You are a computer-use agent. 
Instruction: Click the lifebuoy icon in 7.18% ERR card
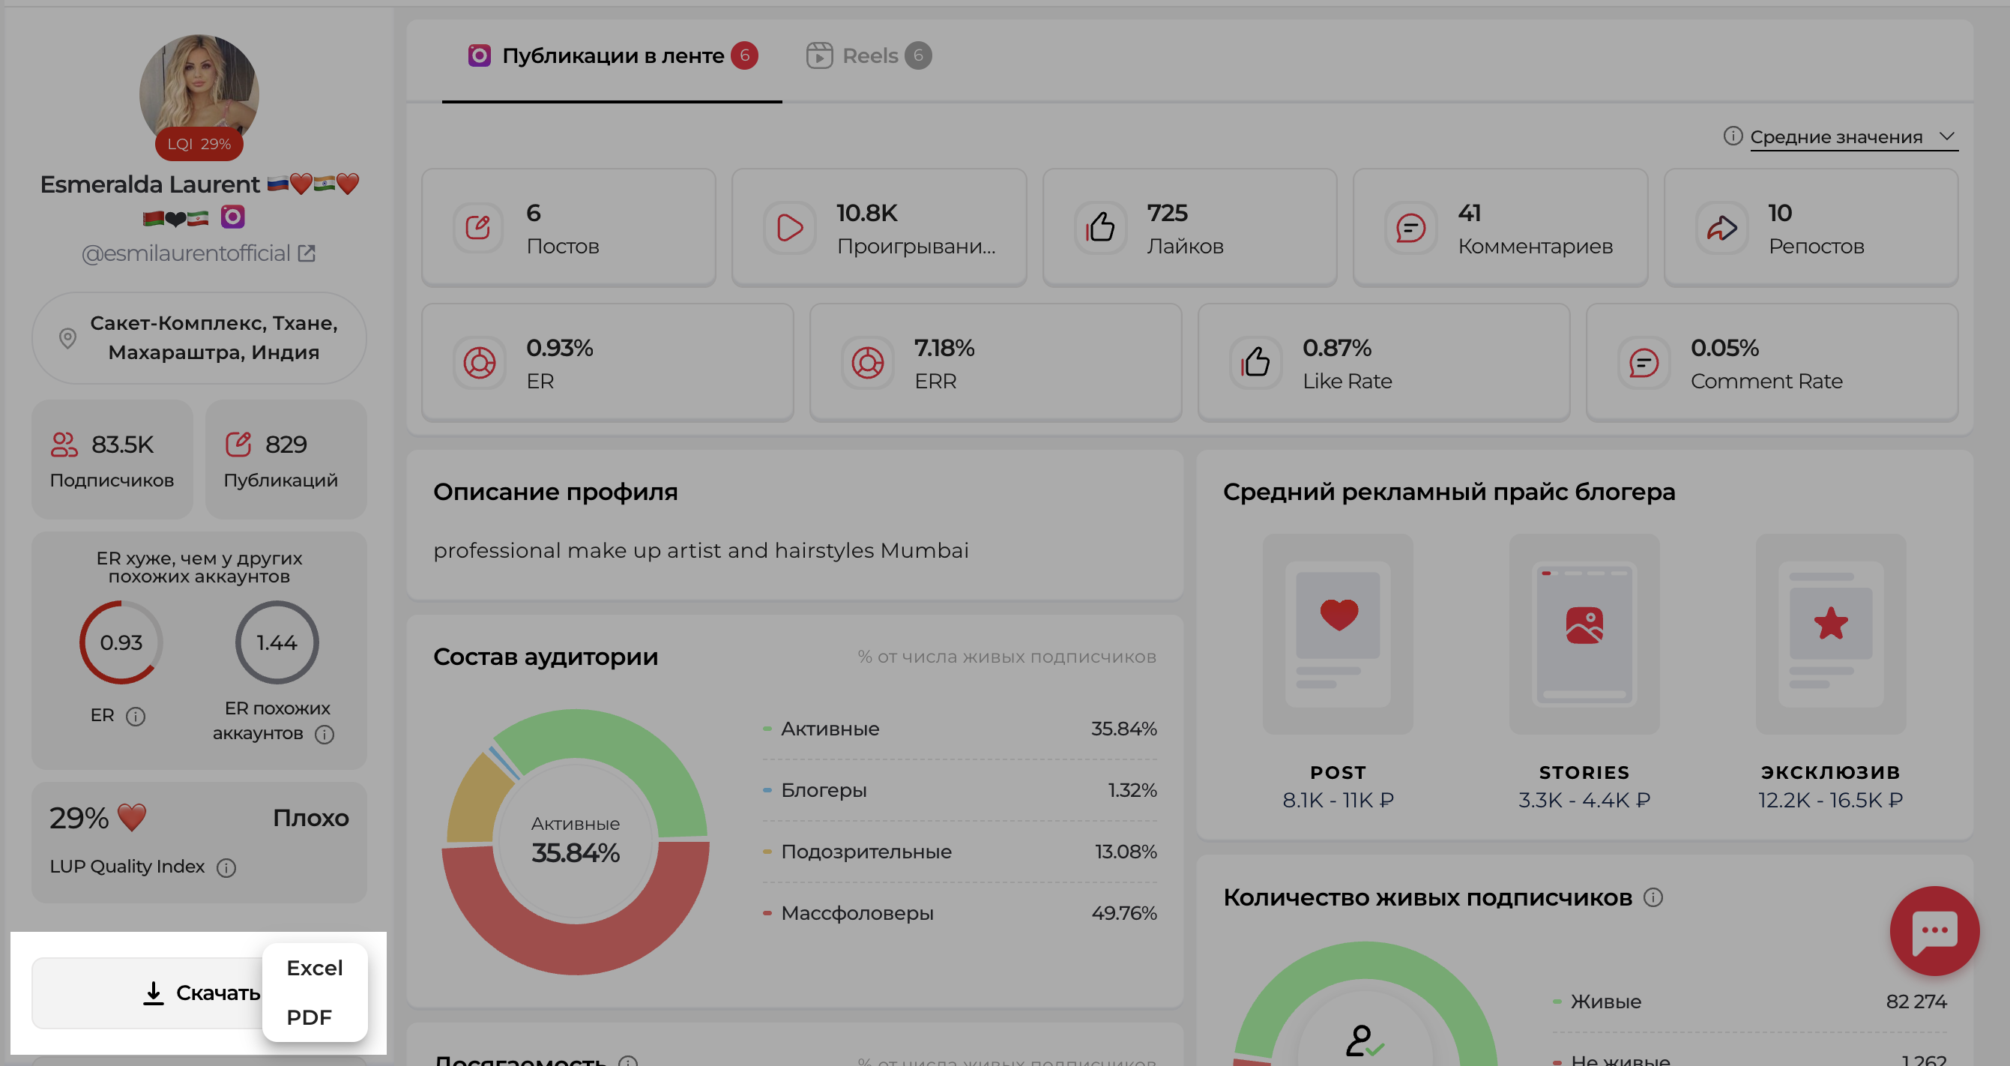point(868,363)
